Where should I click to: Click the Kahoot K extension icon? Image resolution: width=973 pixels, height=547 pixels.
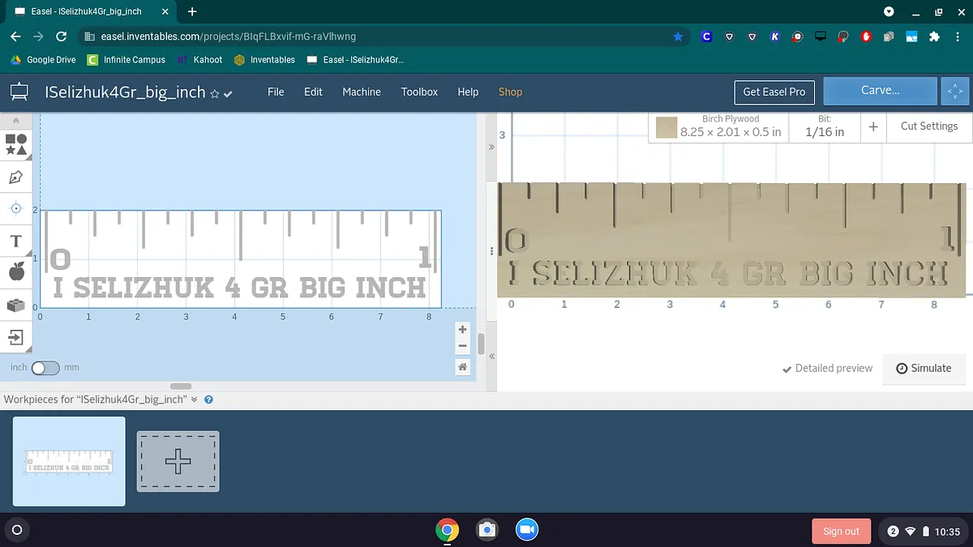775,36
